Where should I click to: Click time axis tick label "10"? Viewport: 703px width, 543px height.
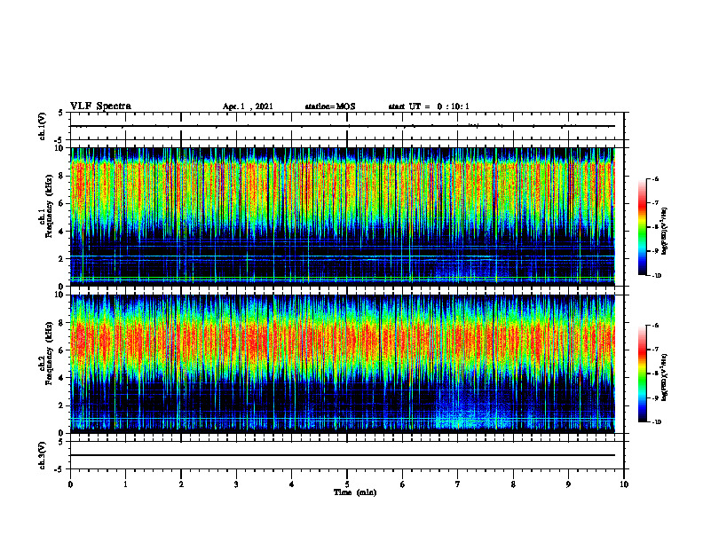click(624, 484)
